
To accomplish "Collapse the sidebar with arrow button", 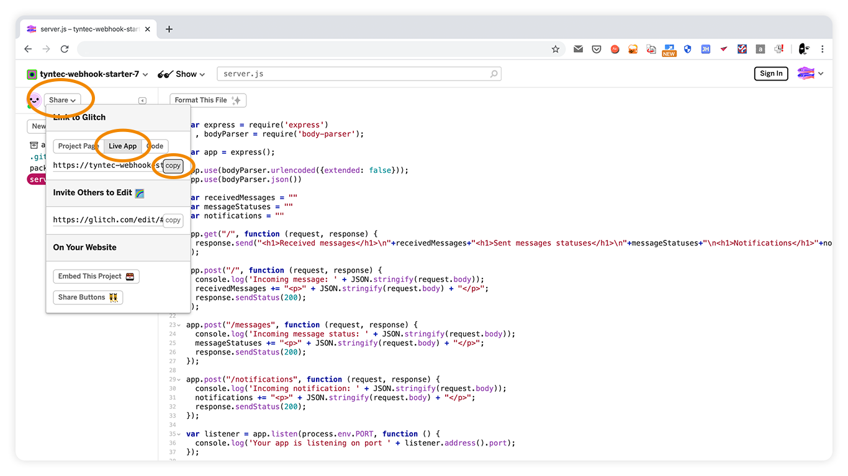I will (142, 100).
